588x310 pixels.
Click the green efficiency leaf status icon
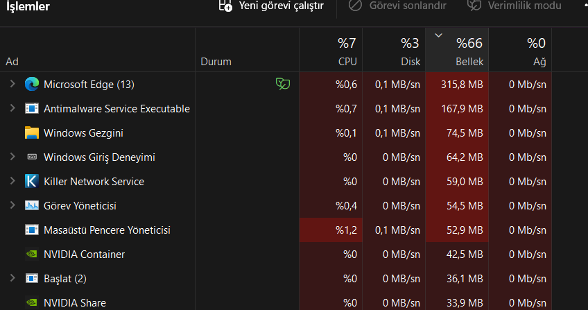coord(282,85)
